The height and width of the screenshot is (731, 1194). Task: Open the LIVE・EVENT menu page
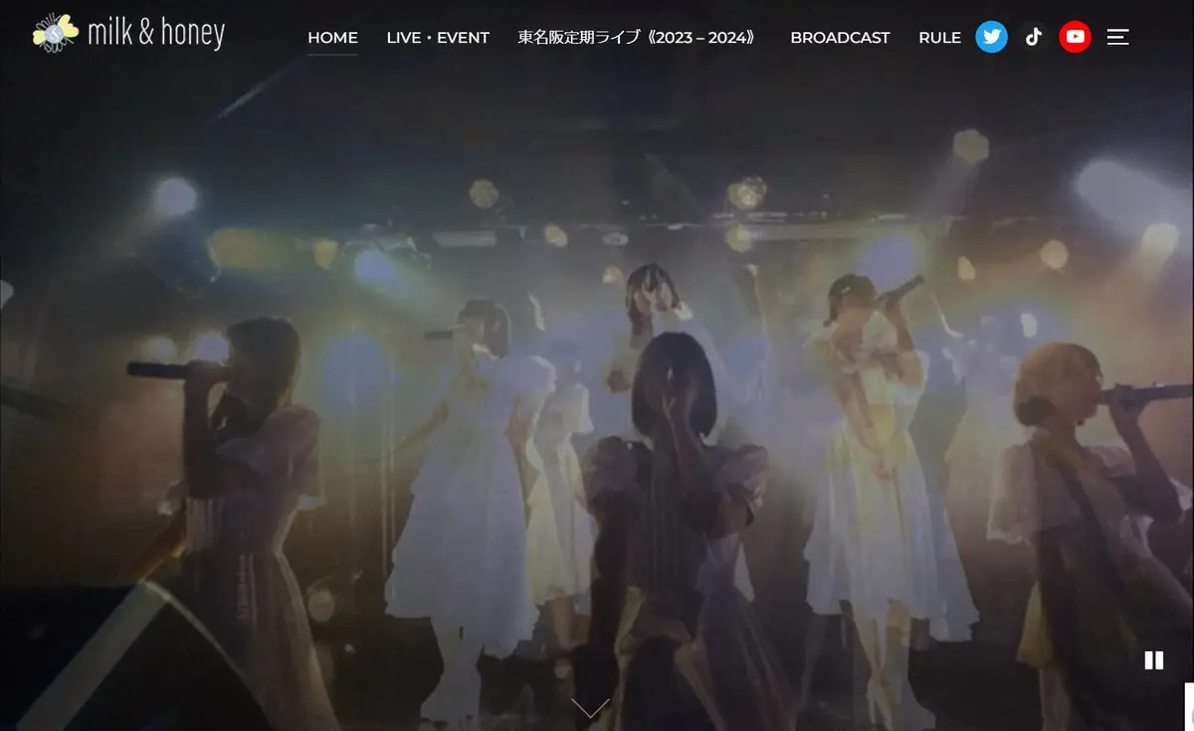(438, 38)
